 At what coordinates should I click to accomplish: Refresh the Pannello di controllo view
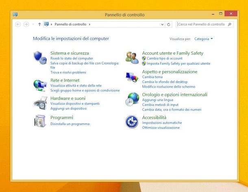point(169,24)
